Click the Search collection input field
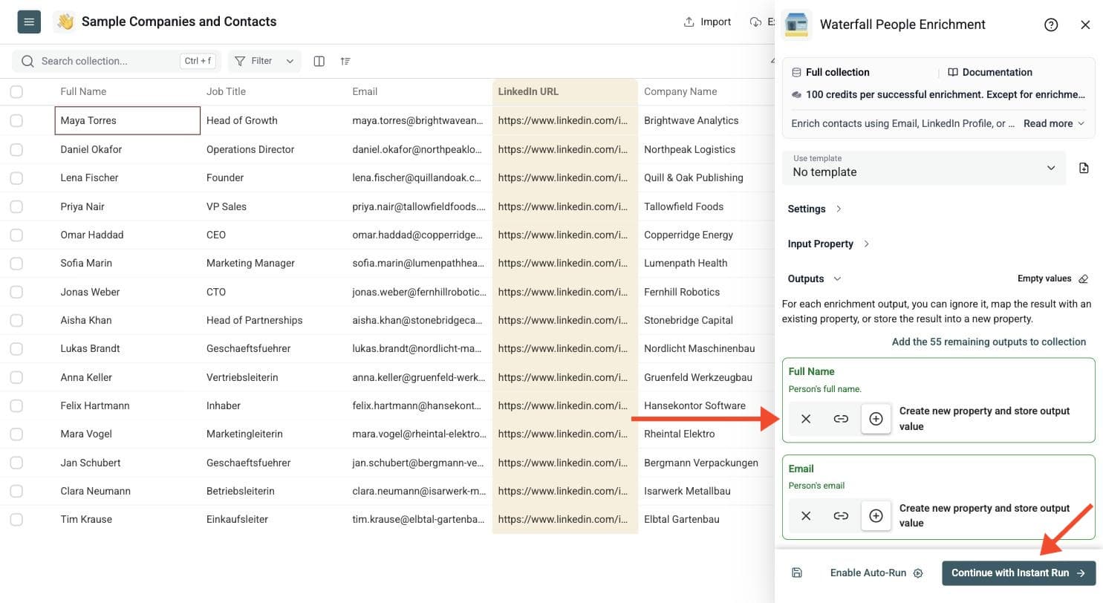This screenshot has width=1103, height=603. tap(117, 61)
